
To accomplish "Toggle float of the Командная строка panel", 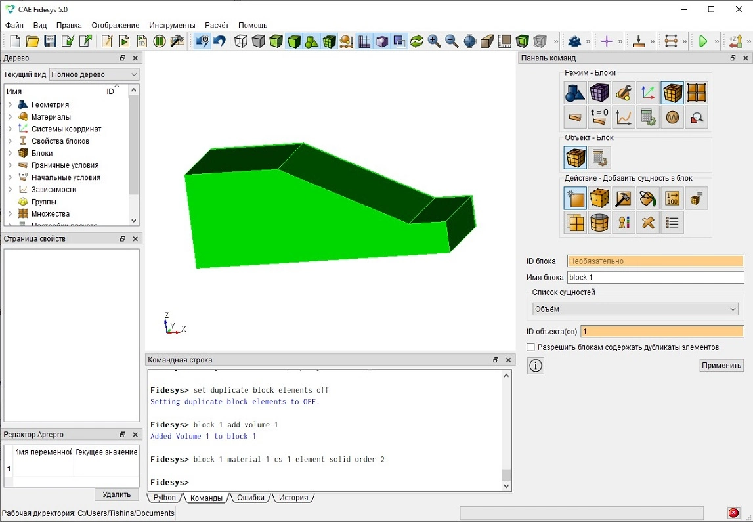I will (496, 360).
